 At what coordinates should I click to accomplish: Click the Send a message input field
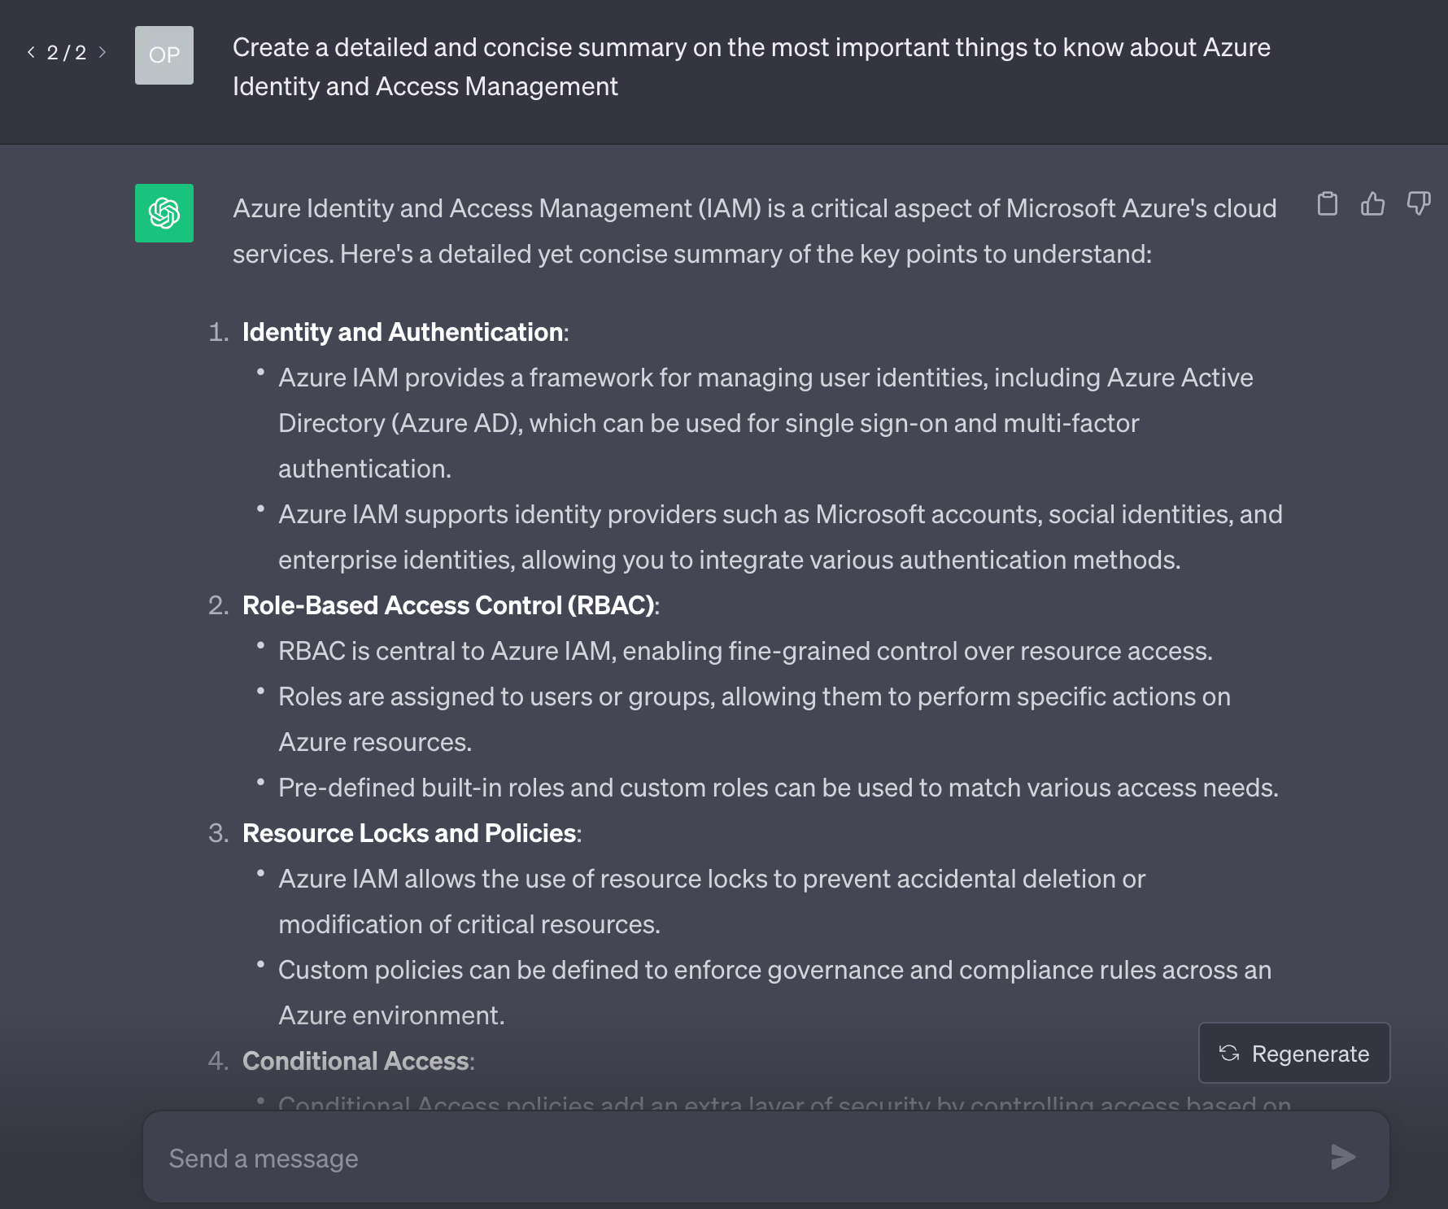pyautogui.click(x=732, y=1158)
